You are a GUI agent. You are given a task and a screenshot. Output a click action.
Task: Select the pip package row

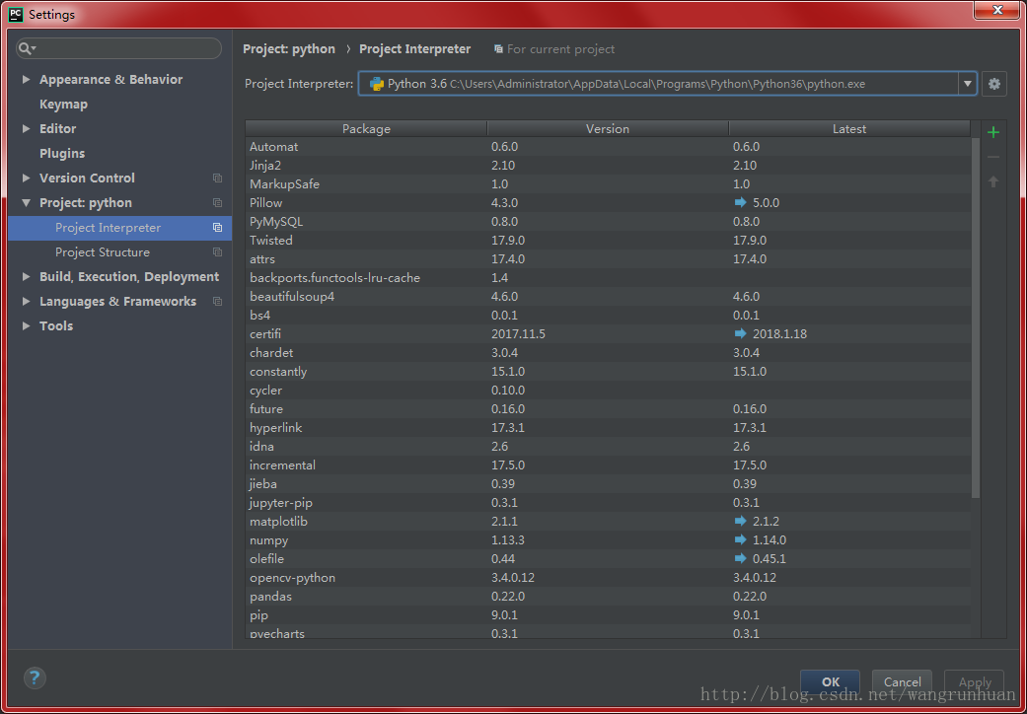609,615
